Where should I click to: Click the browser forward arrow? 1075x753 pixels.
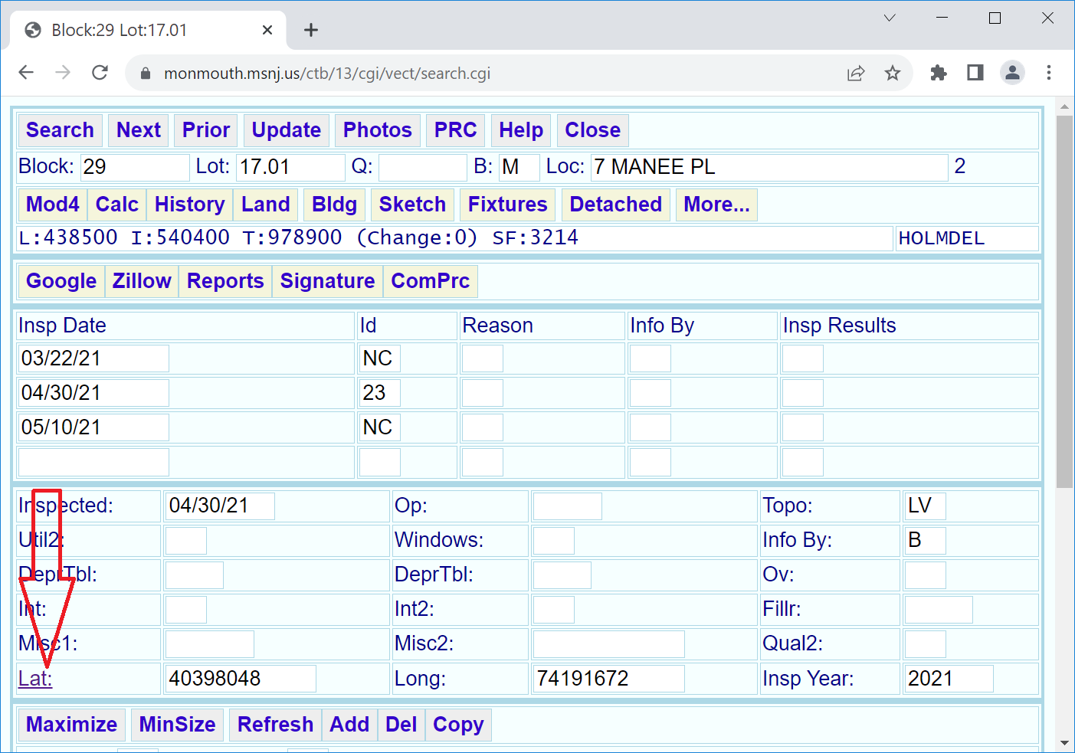[63, 73]
